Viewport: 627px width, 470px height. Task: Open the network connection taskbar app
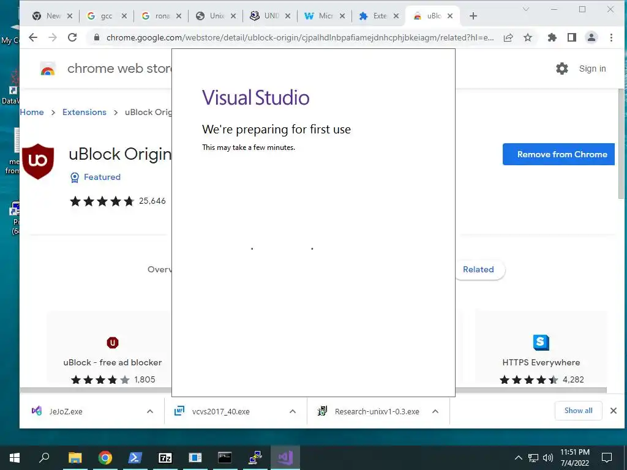click(255, 458)
